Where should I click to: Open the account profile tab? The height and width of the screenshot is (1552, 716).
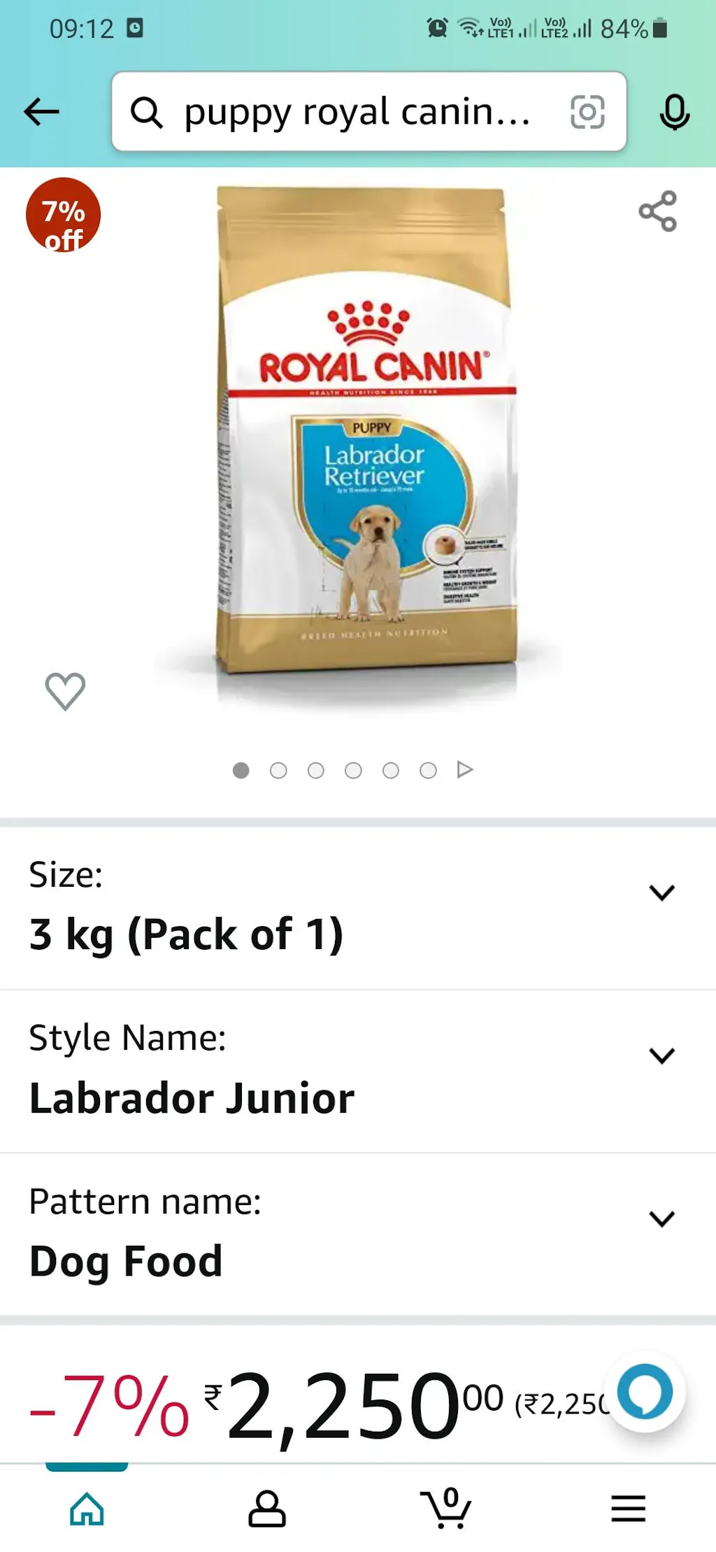(x=267, y=1509)
